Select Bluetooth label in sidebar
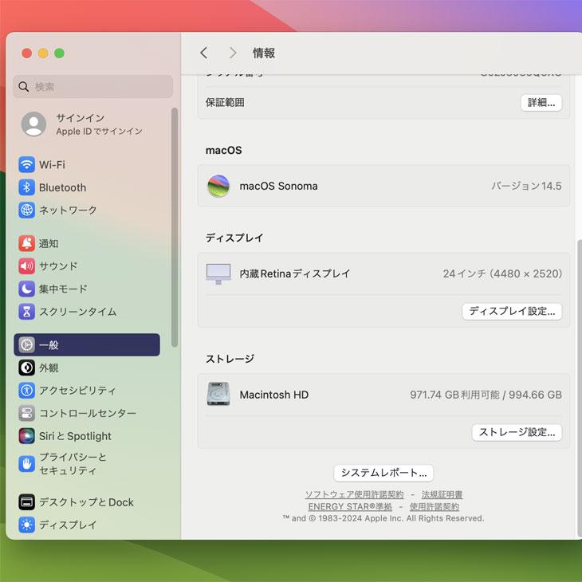Viewport: 582px width, 582px height. (x=62, y=187)
